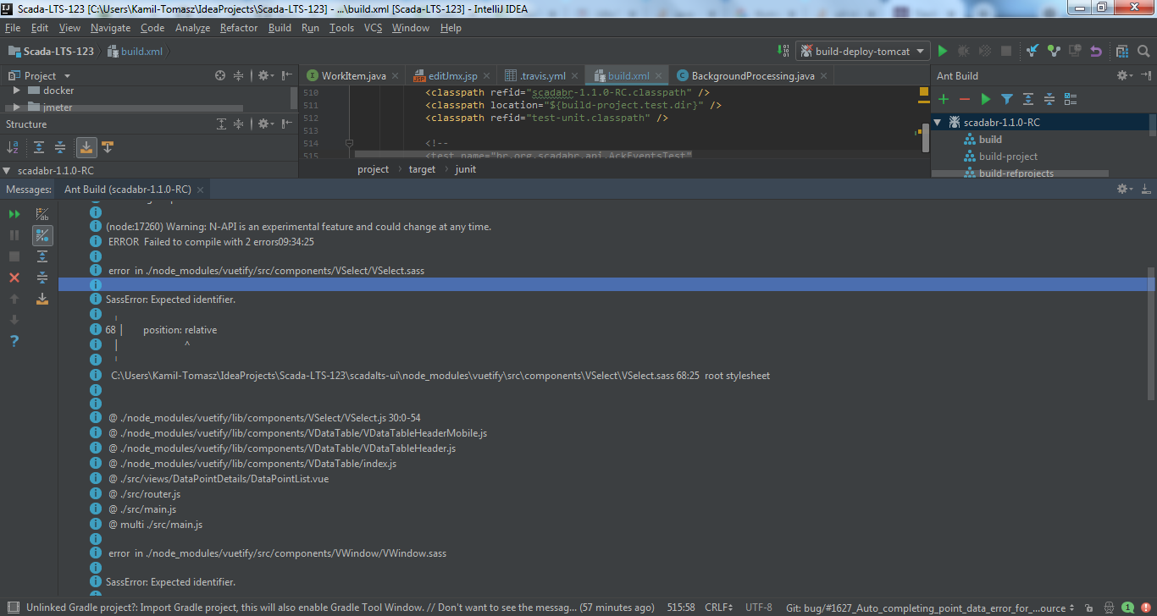1157x616 pixels.
Task: Open help via the question mark button
Action: tap(14, 340)
